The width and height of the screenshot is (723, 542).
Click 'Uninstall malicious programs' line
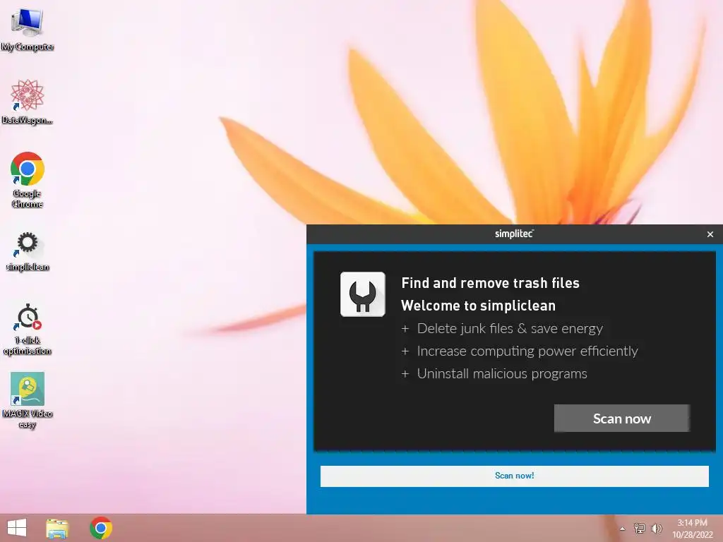coord(494,373)
